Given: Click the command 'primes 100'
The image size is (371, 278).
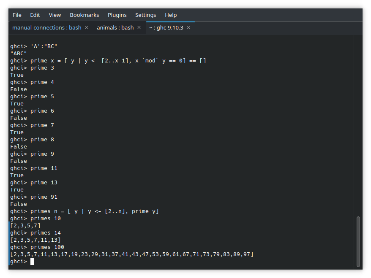Looking at the screenshot, I should click(x=47, y=247).
